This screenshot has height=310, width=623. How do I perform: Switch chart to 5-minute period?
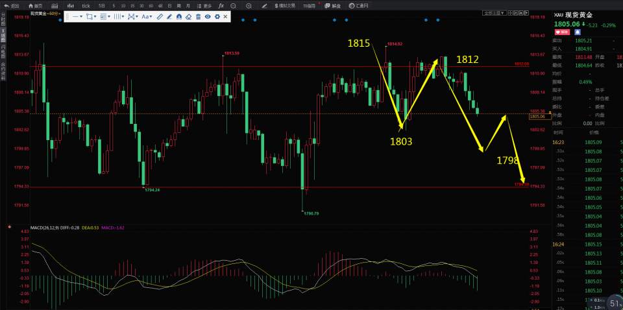tap(114, 6)
